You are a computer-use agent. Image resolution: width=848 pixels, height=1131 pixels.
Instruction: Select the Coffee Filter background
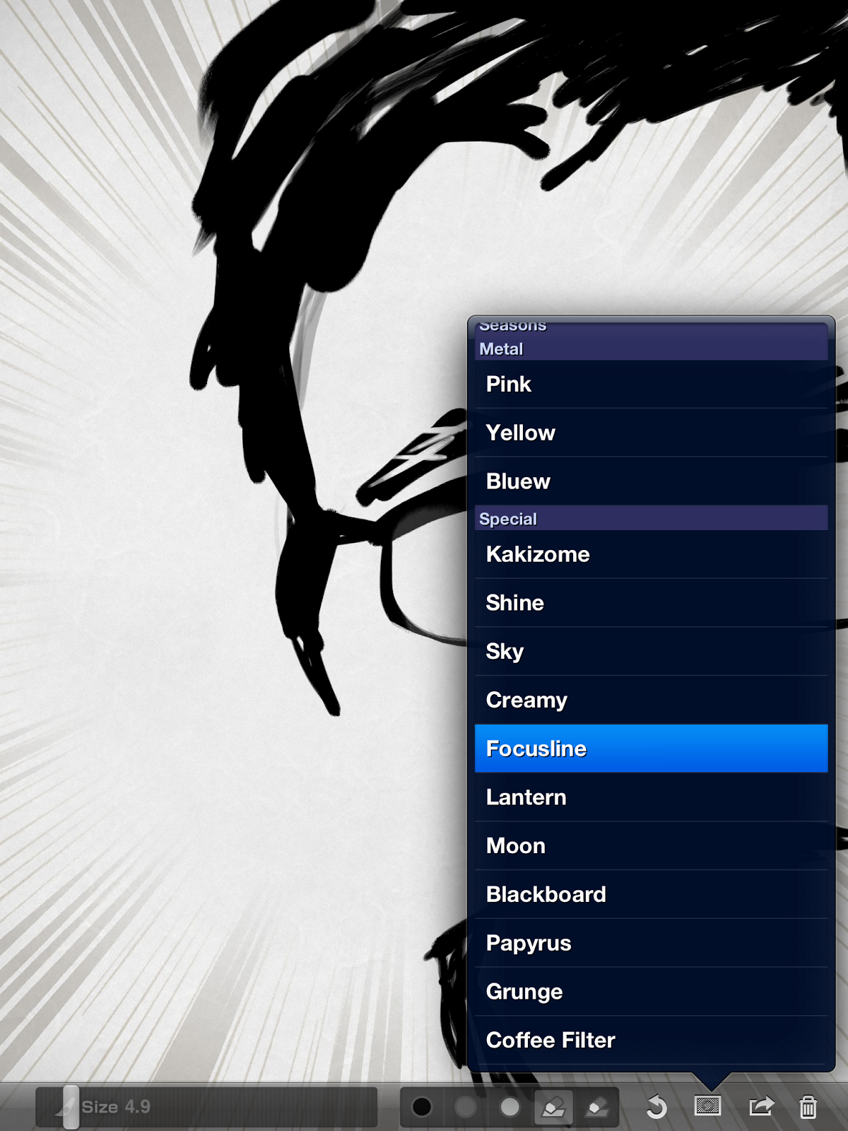point(651,1041)
